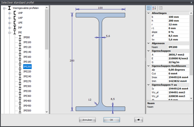Screen dimensions: 194x127
Task: Close the Selecteer standaard profiel dialog
Action: (191, 2)
